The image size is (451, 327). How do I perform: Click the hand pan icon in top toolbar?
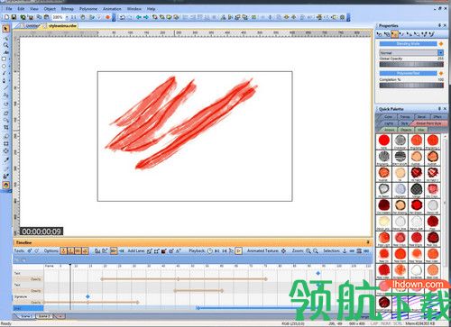pos(83,17)
